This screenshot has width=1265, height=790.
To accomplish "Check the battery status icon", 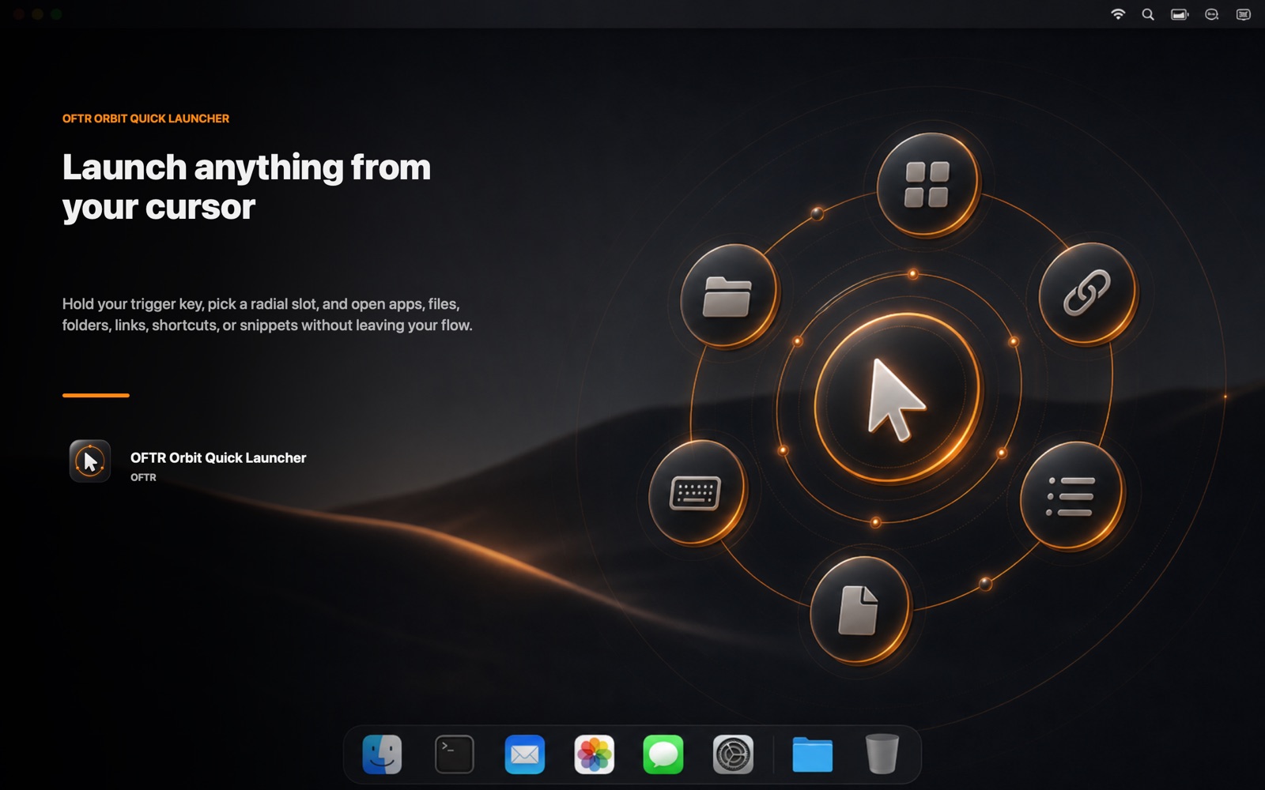I will coord(1180,14).
